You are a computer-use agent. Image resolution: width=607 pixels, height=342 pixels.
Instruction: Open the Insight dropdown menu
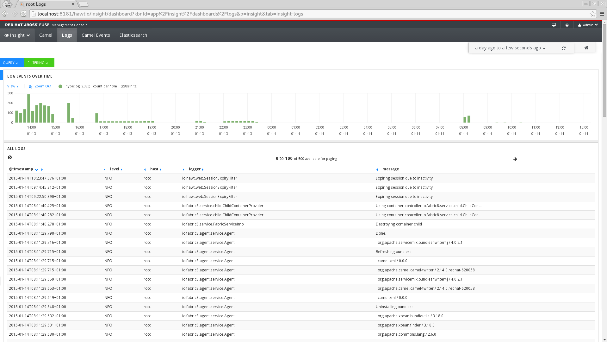[17, 35]
